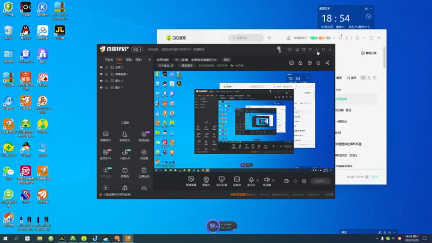Open the floating 91 performance widget

pos(222,226)
